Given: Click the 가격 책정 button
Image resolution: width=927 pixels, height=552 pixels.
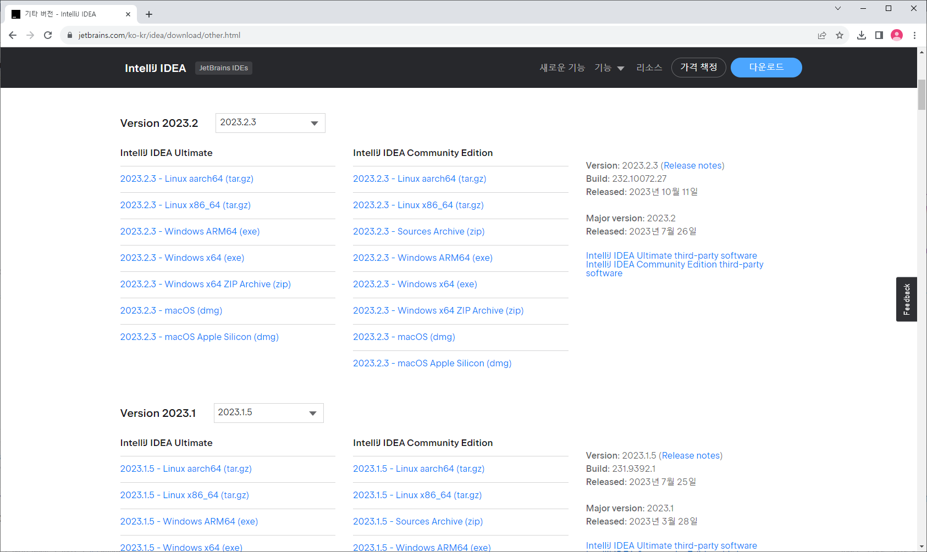Looking at the screenshot, I should [x=699, y=68].
